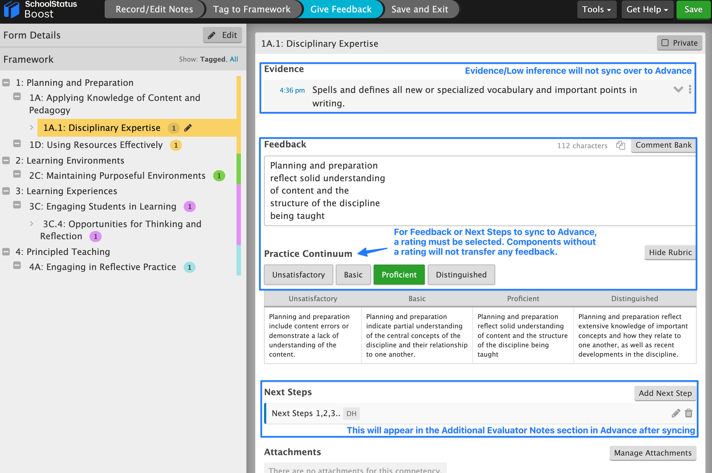The height and width of the screenshot is (473, 712).
Task: Open the Comment Bank
Action: (x=663, y=145)
